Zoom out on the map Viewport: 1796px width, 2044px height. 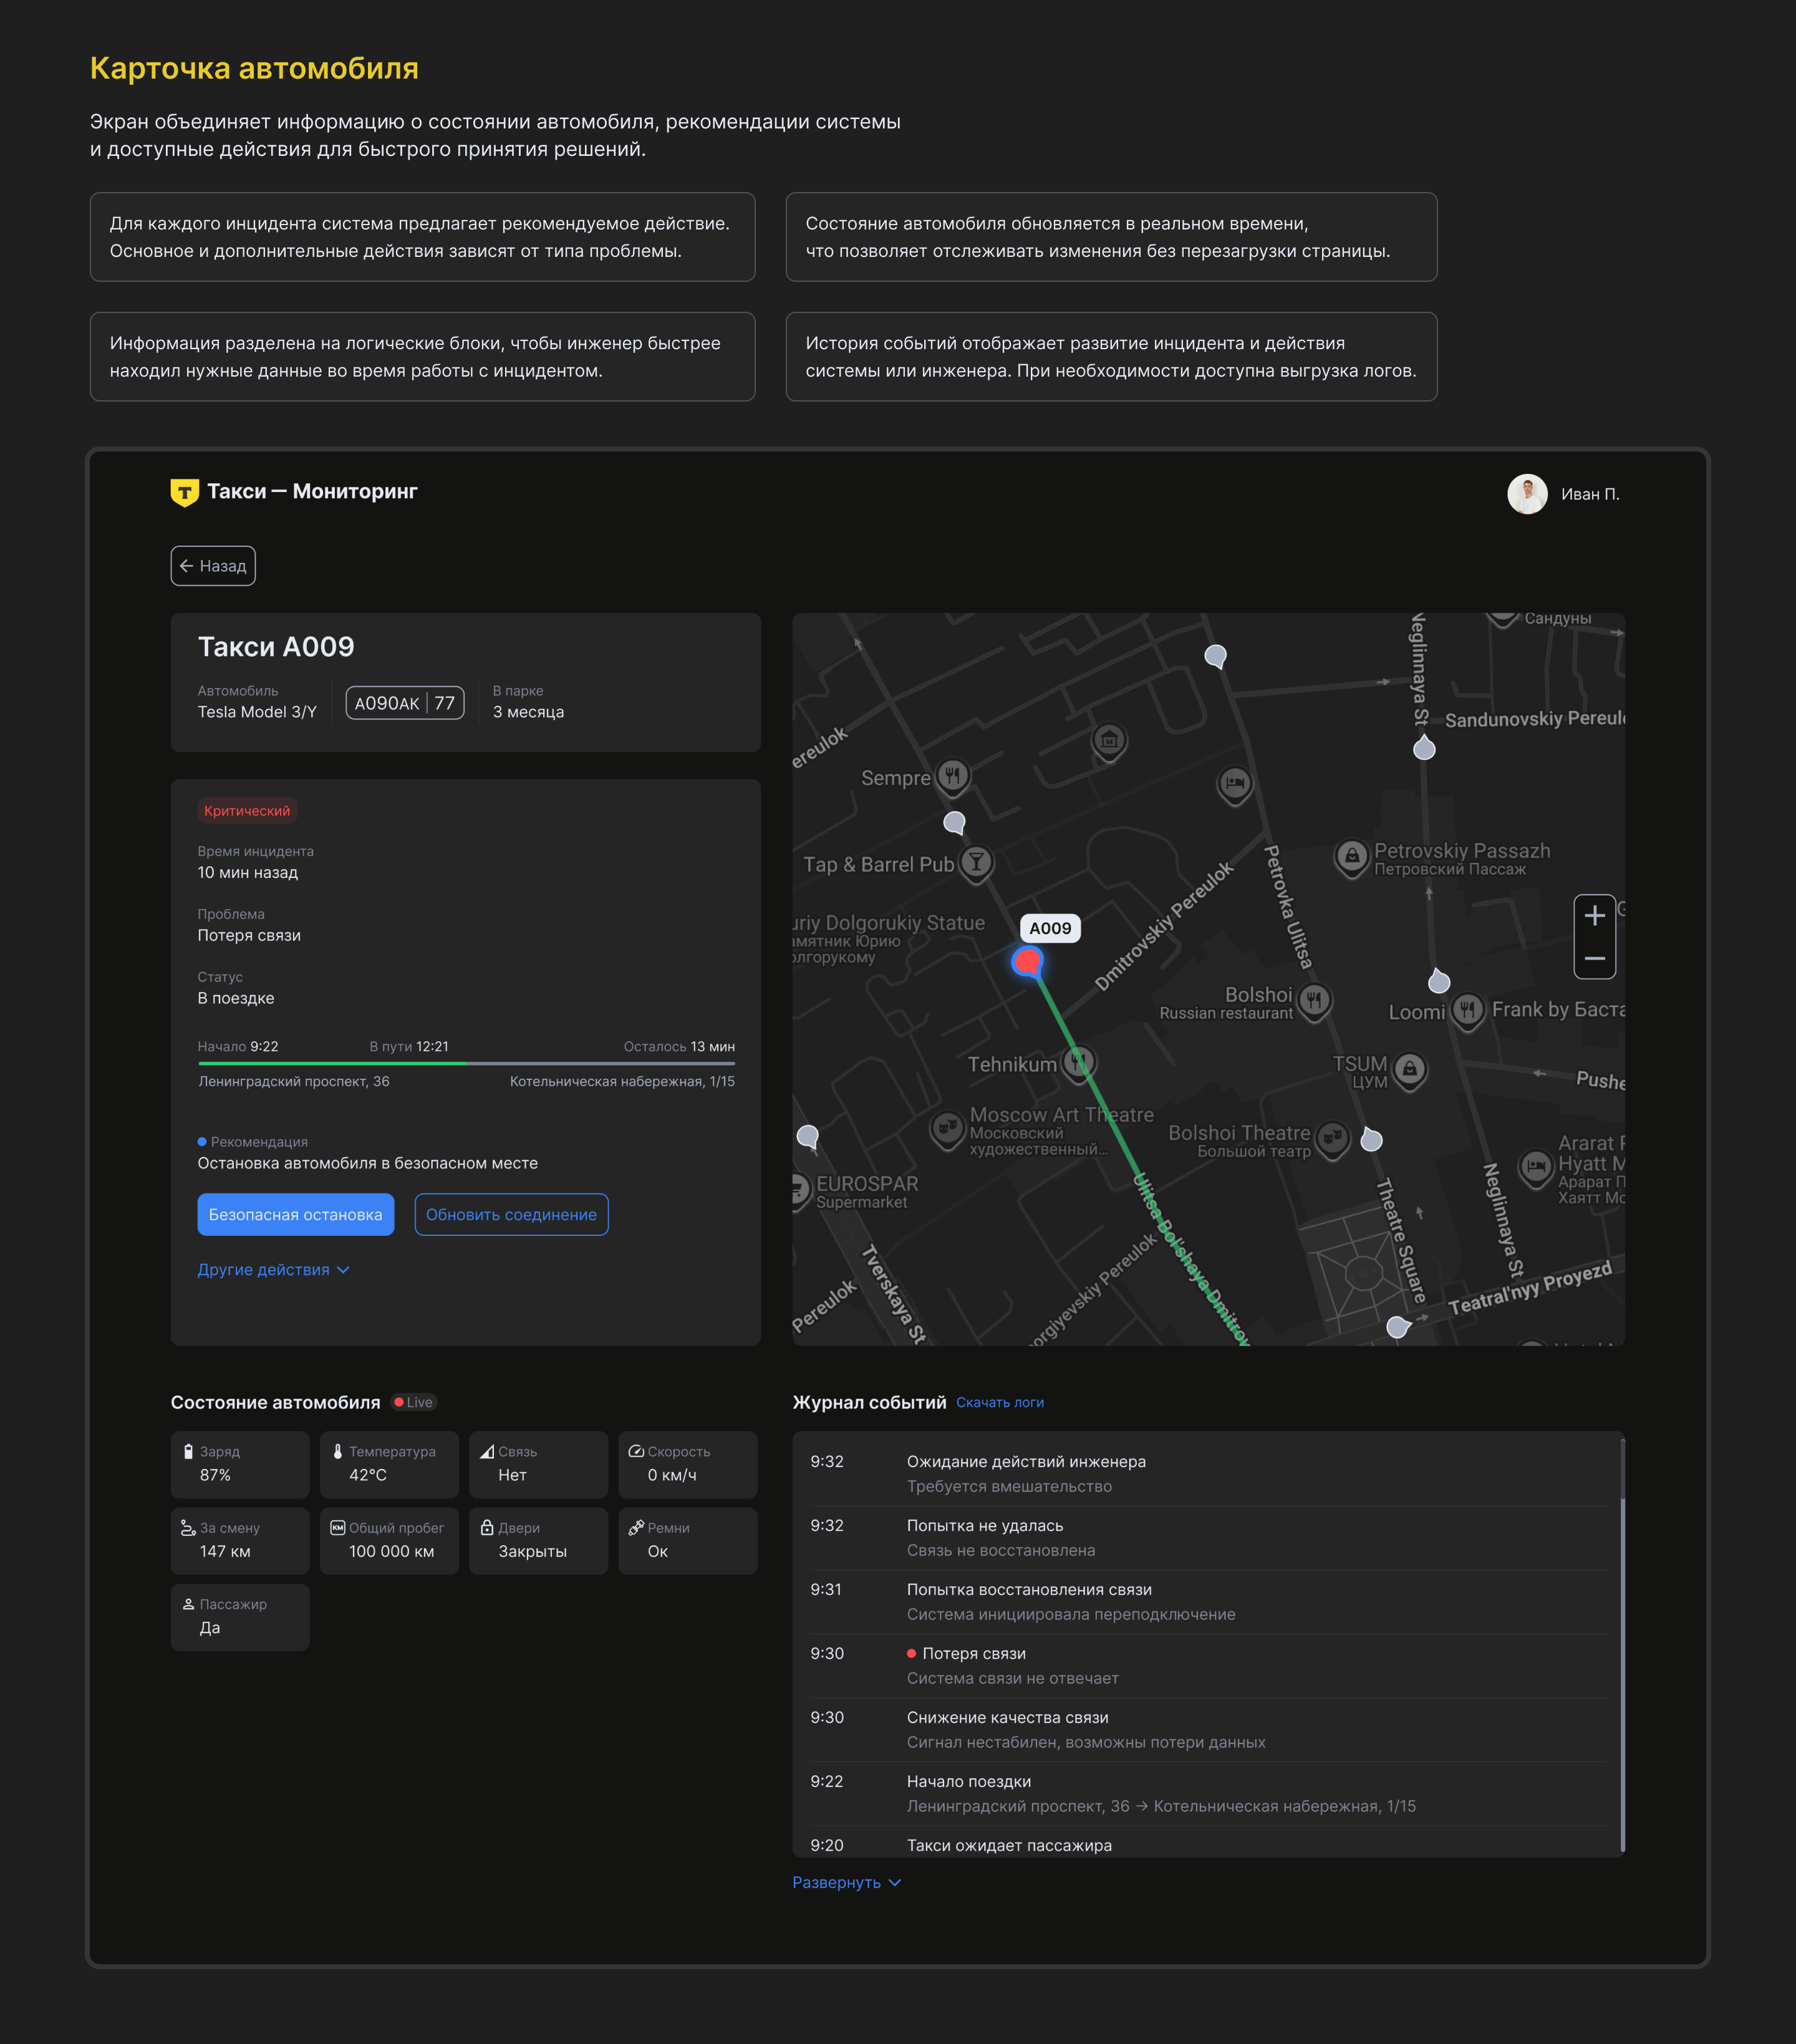click(x=1595, y=958)
